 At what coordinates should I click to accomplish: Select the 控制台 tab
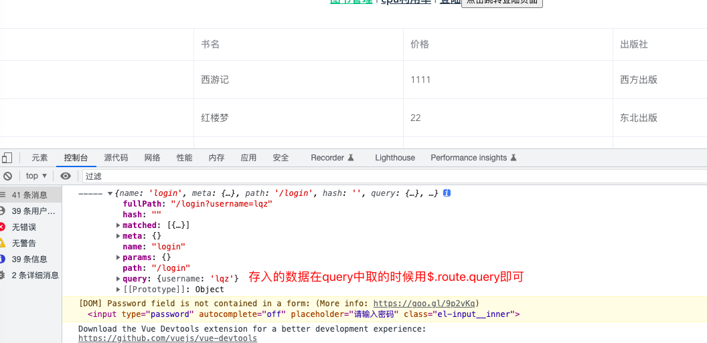76,158
